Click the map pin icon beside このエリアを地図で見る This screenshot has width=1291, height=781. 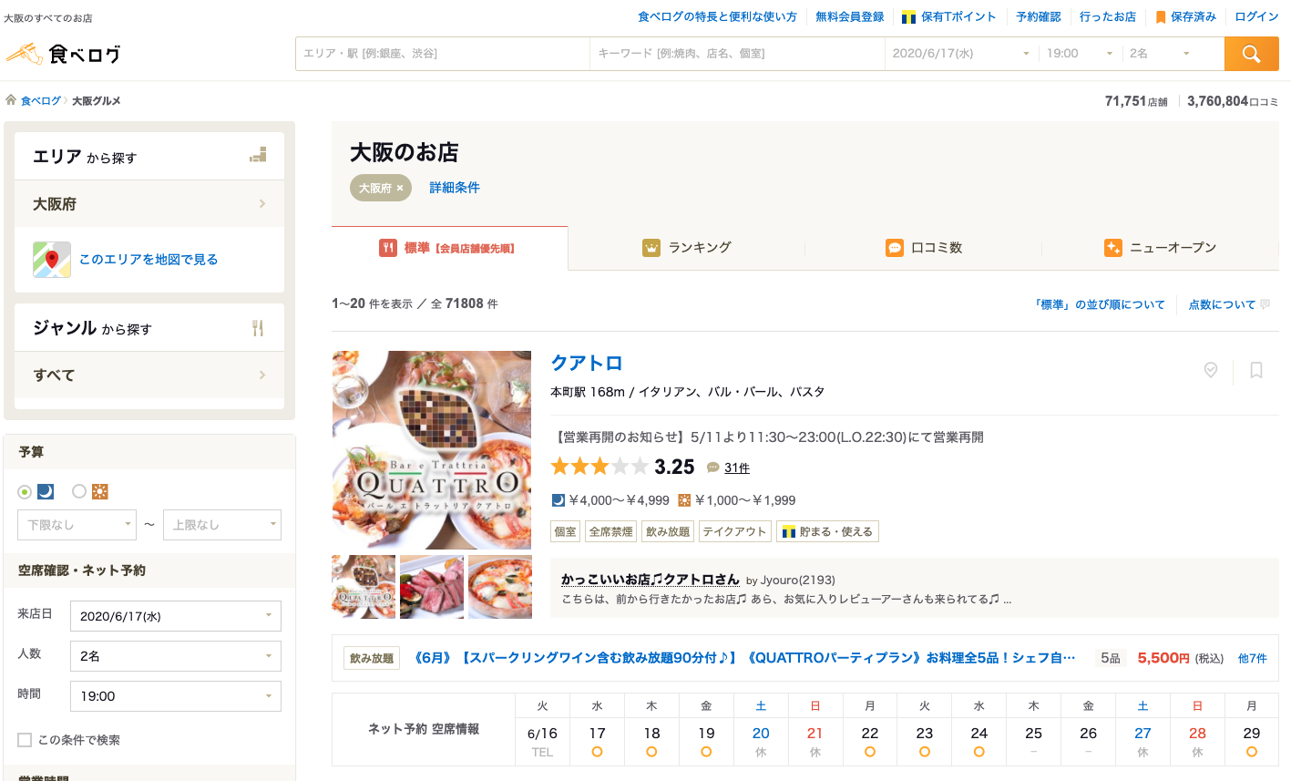(52, 260)
